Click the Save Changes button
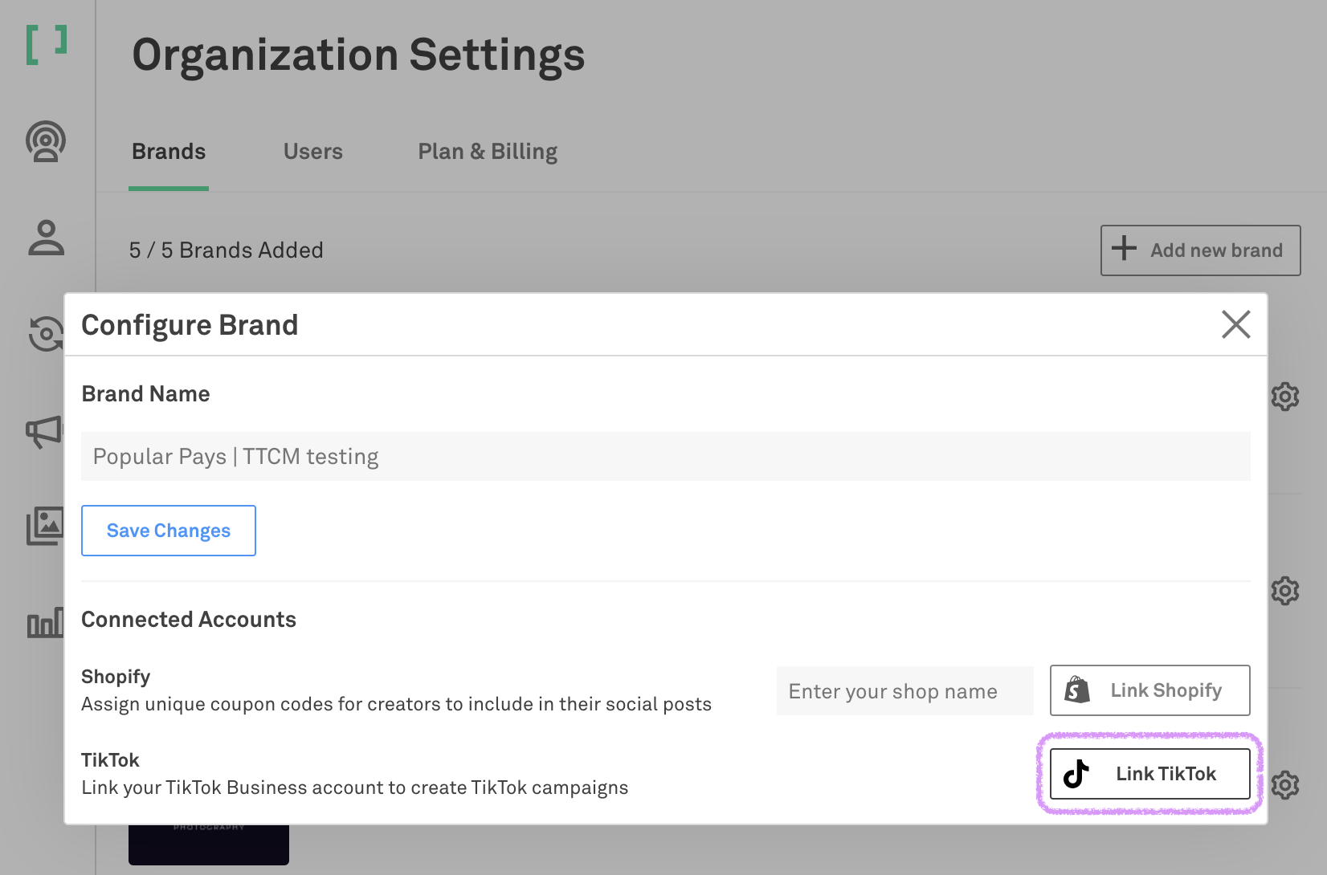This screenshot has width=1327, height=875. click(x=169, y=531)
